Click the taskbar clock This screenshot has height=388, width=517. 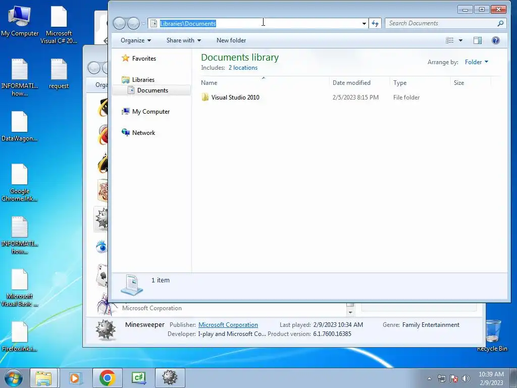tap(491, 378)
